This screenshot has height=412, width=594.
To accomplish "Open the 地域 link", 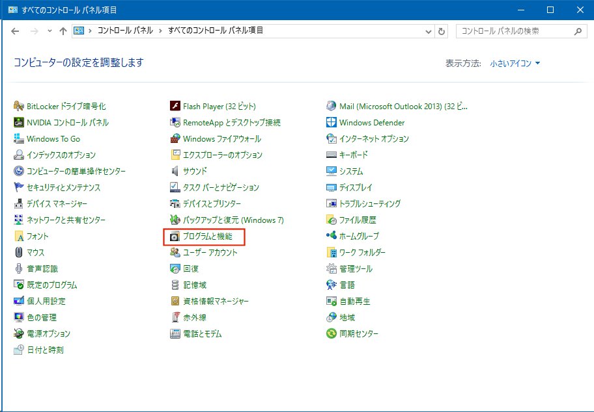I will pyautogui.click(x=347, y=318).
